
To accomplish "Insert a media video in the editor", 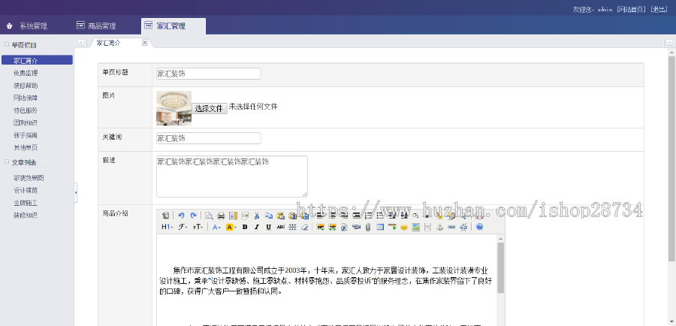I will coord(356,228).
